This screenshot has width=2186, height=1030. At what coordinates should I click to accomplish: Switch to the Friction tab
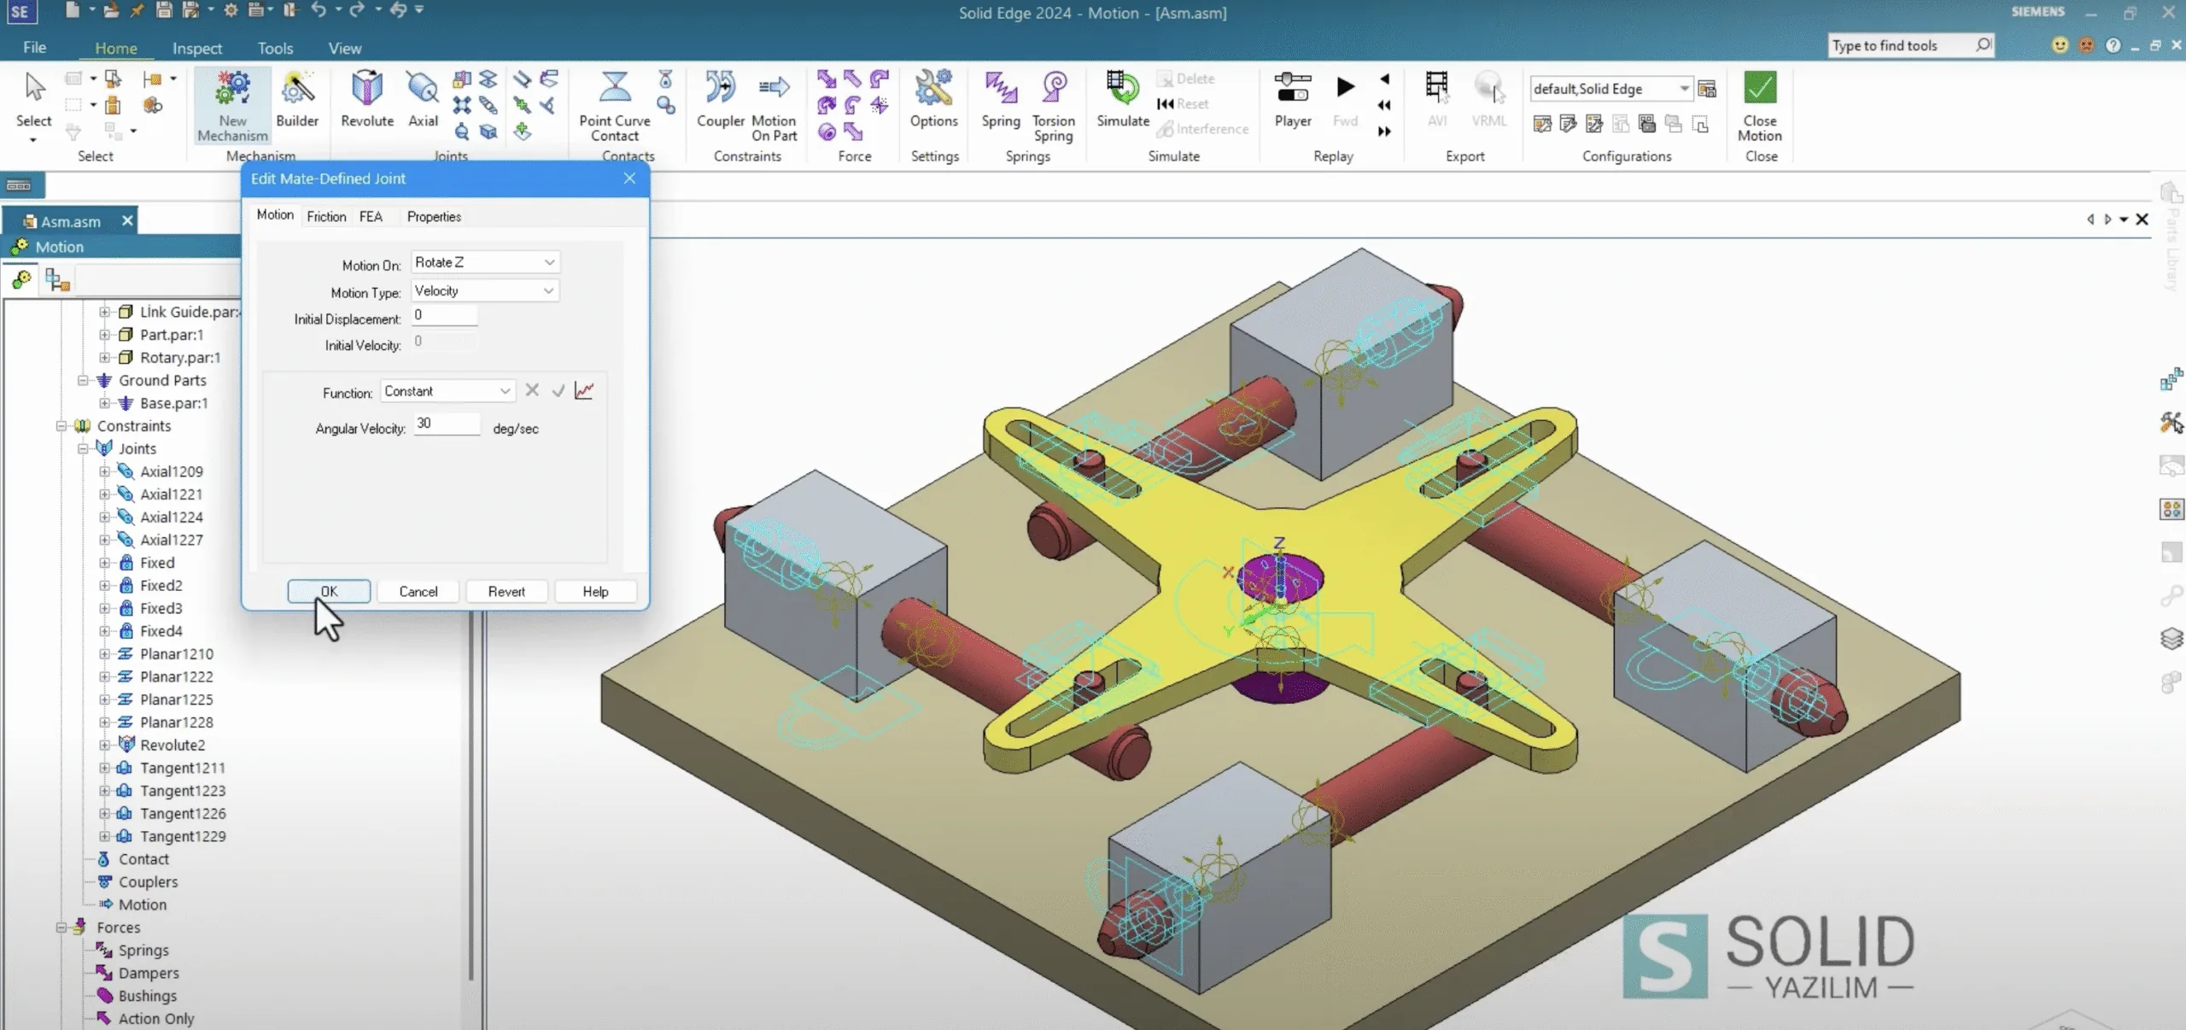[326, 217]
